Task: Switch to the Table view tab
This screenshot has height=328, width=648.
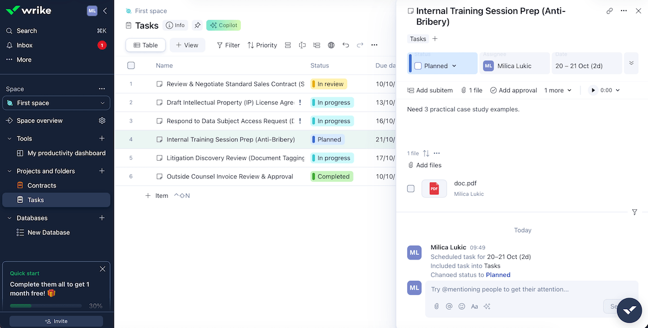Action: point(145,45)
